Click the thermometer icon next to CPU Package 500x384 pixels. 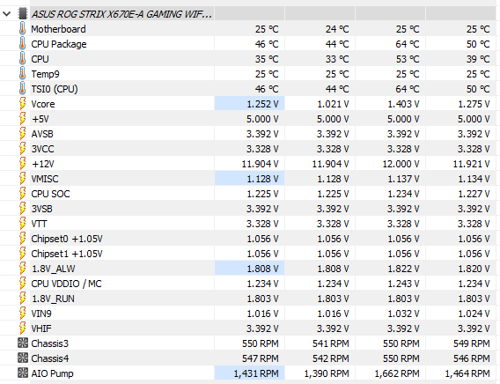click(x=22, y=44)
